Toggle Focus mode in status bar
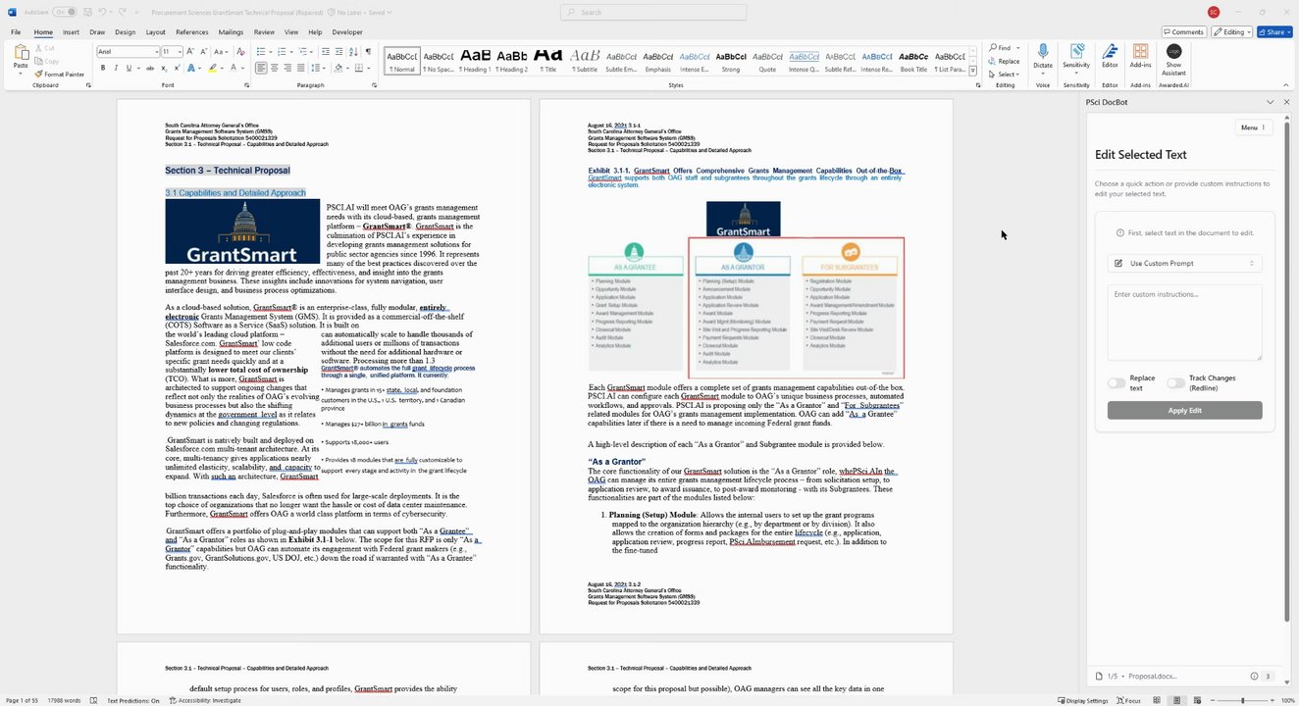The image size is (1299, 706). [x=1128, y=700]
